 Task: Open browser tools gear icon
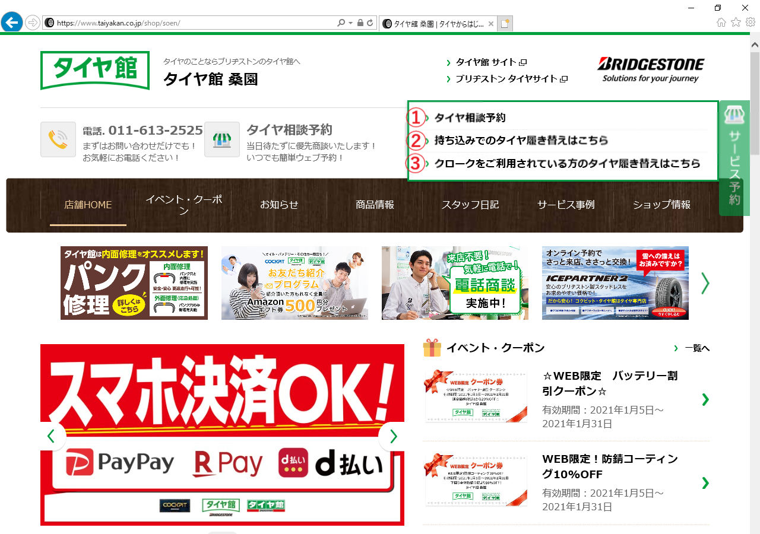tap(750, 23)
